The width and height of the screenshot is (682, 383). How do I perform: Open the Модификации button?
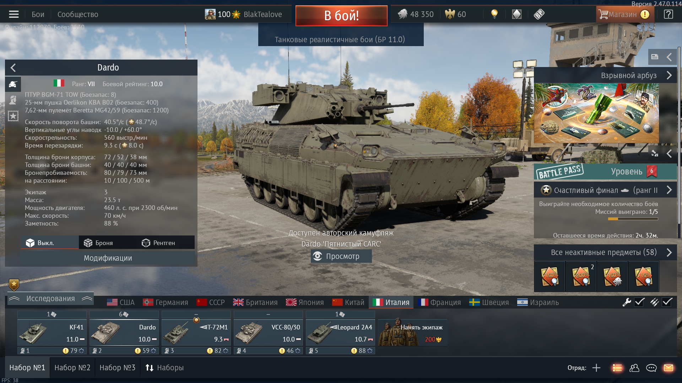coord(108,258)
